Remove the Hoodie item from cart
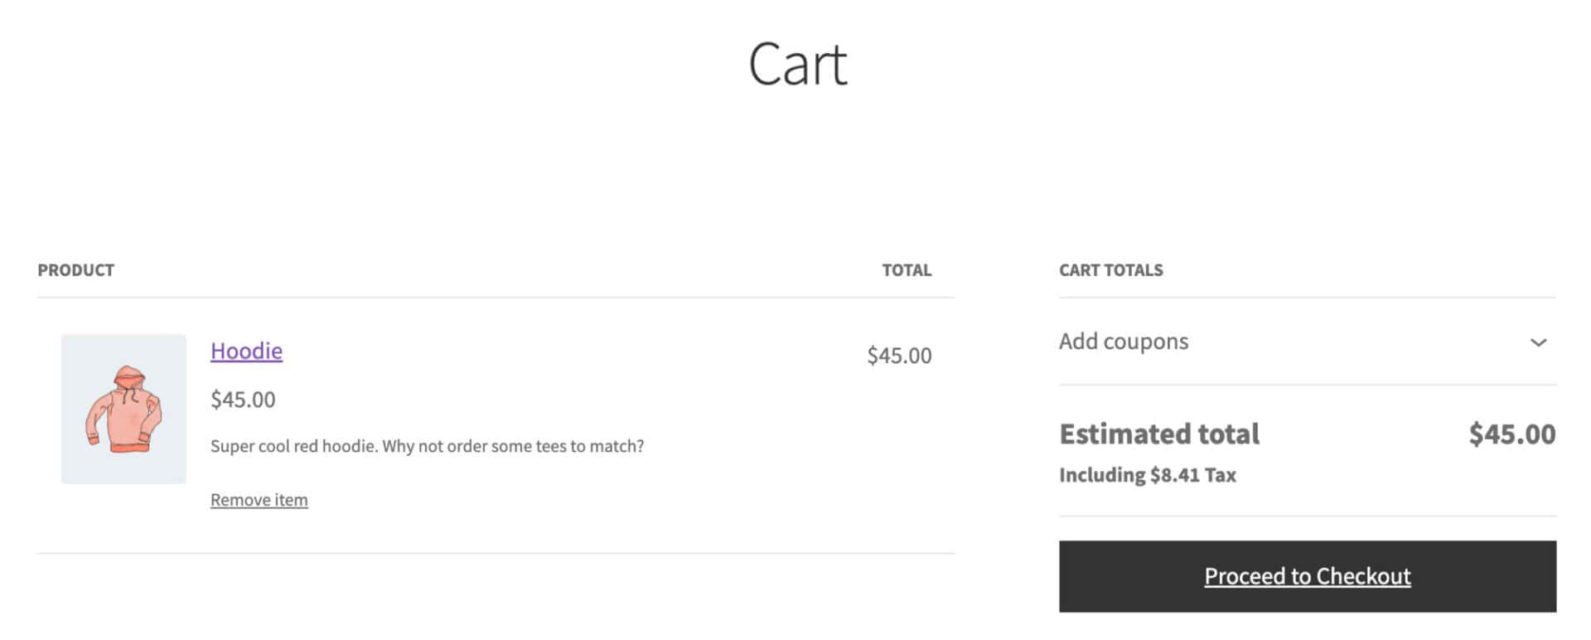The height and width of the screenshot is (640, 1591). coord(259,500)
